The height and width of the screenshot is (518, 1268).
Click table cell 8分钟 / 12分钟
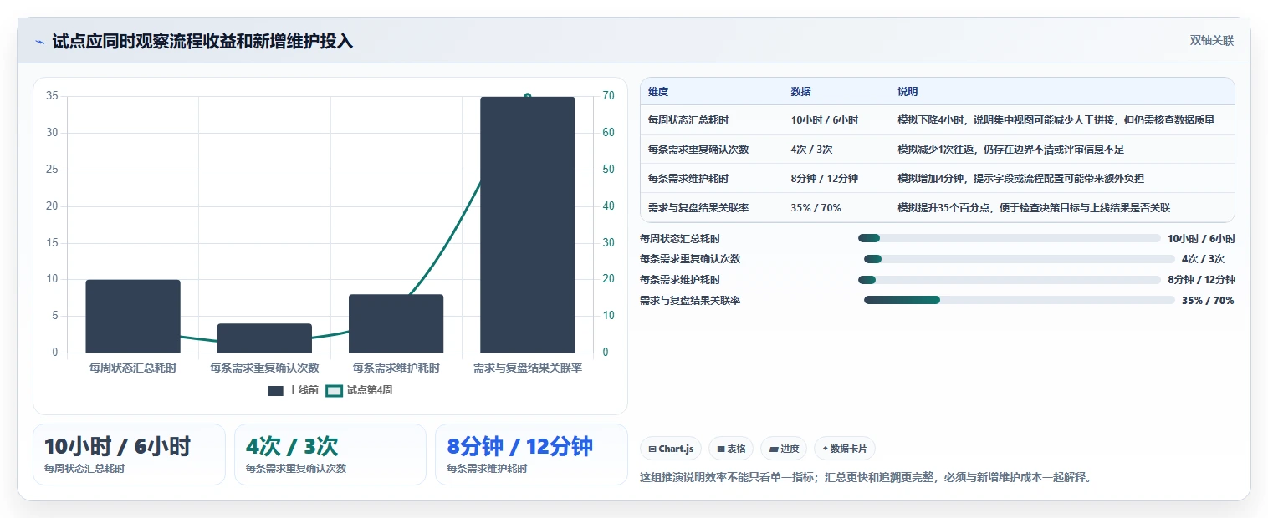pos(824,179)
